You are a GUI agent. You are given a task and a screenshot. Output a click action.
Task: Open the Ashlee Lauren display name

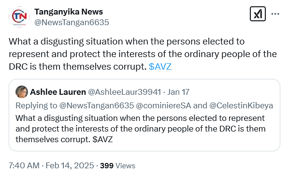tap(58, 92)
